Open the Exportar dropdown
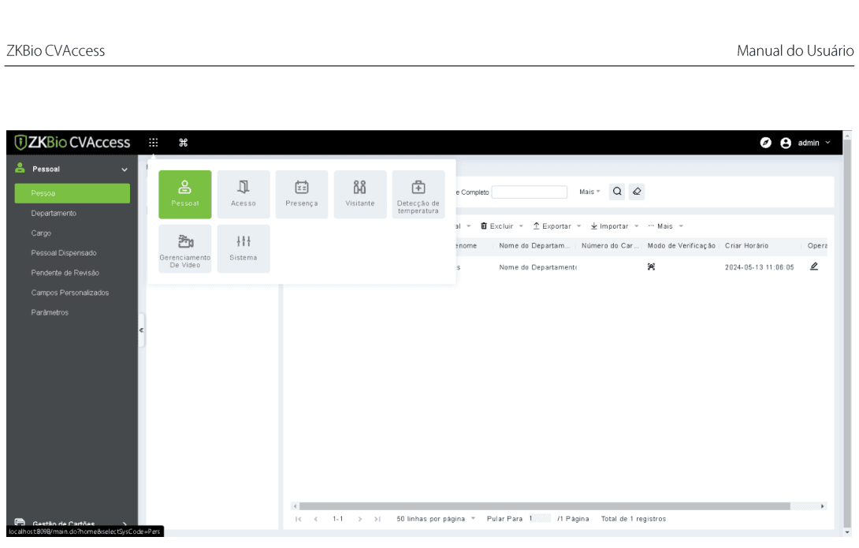 tap(556, 226)
